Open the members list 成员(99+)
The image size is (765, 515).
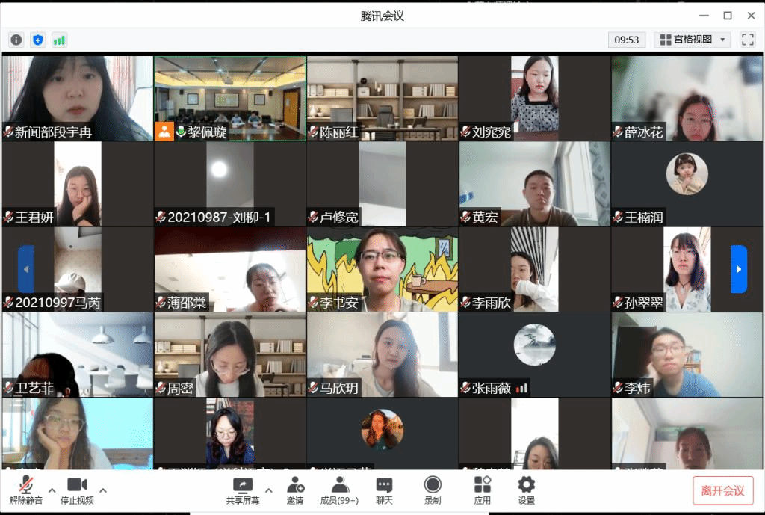339,490
